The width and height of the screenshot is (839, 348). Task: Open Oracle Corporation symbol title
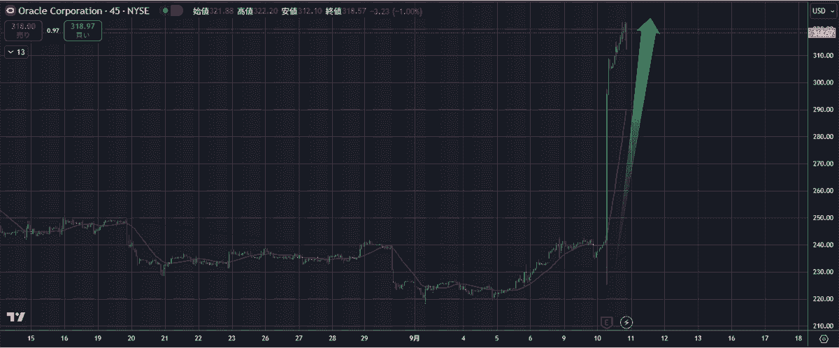click(x=83, y=10)
